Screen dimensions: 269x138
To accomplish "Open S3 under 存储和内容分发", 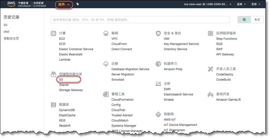I will click(61, 80).
